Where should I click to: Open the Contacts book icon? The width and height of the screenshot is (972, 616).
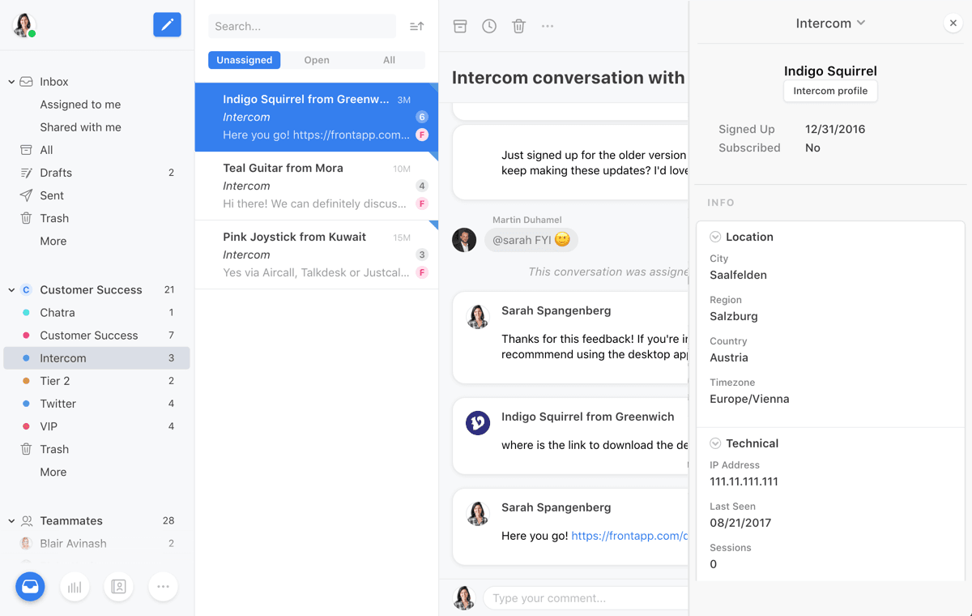tap(118, 586)
